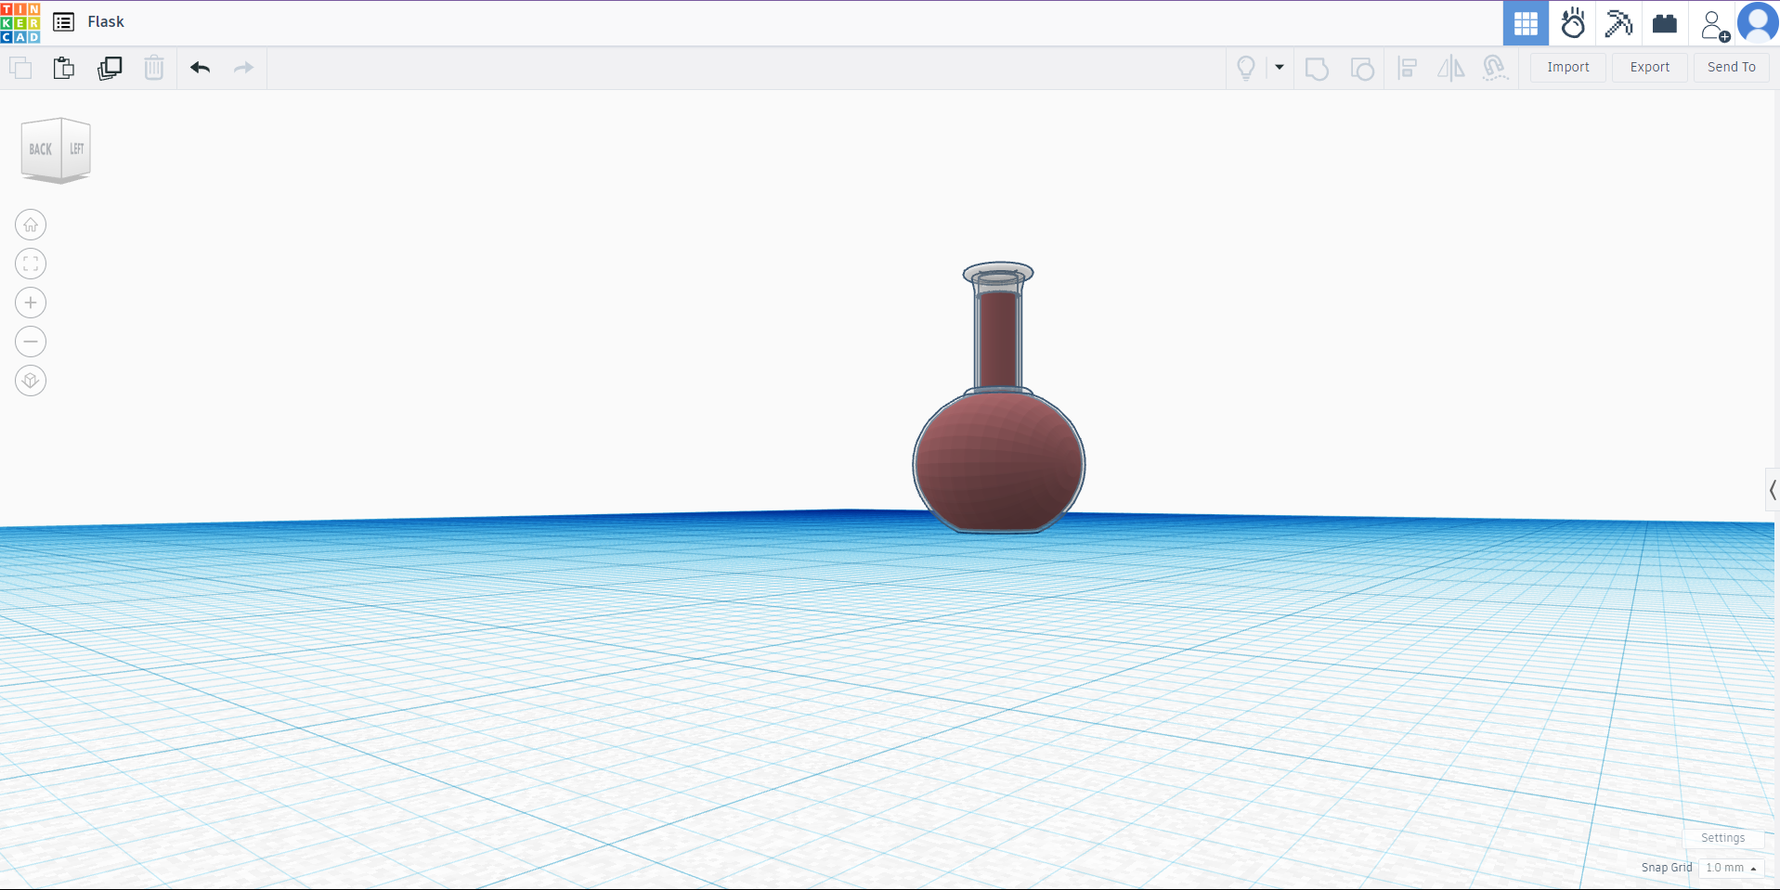This screenshot has height=890, width=1780.
Task: Switch to the 3D design grid view
Action: point(1526,23)
